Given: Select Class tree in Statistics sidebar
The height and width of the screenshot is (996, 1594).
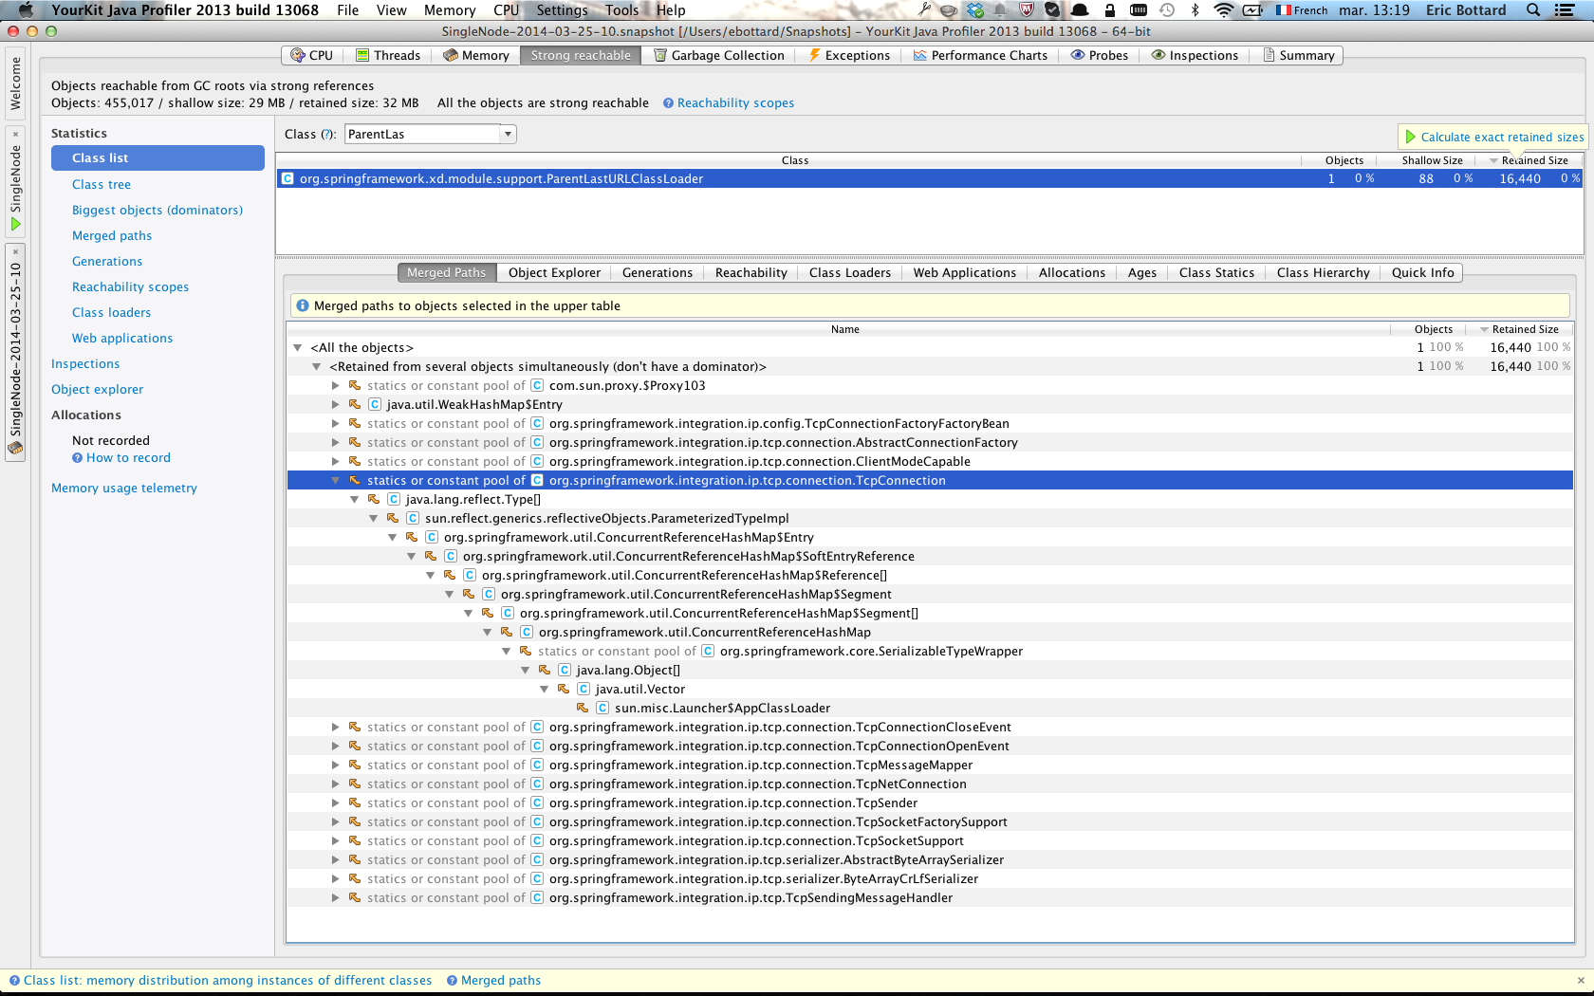Looking at the screenshot, I should (102, 185).
